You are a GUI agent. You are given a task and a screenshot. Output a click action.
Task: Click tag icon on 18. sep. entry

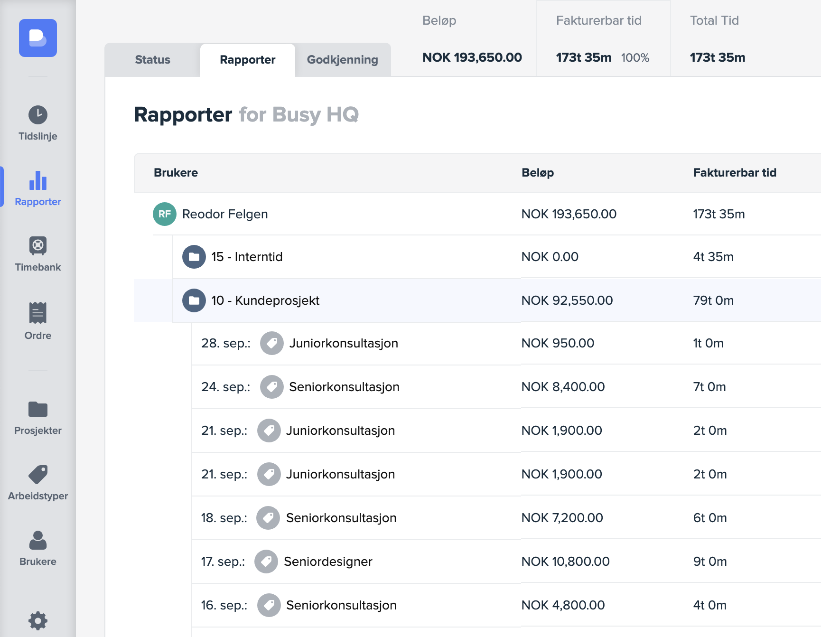268,518
